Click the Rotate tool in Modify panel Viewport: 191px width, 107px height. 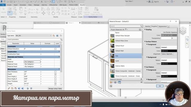coord(53,13)
